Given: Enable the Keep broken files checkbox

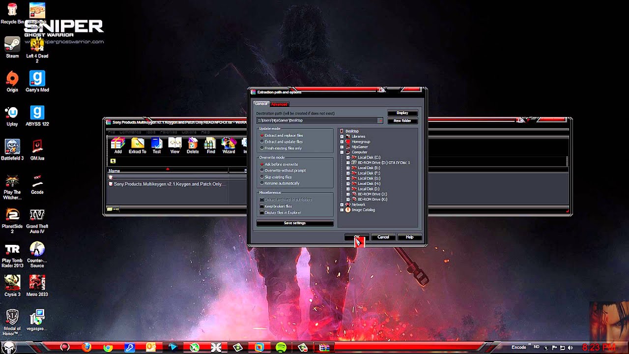Looking at the screenshot, I should pos(262,206).
